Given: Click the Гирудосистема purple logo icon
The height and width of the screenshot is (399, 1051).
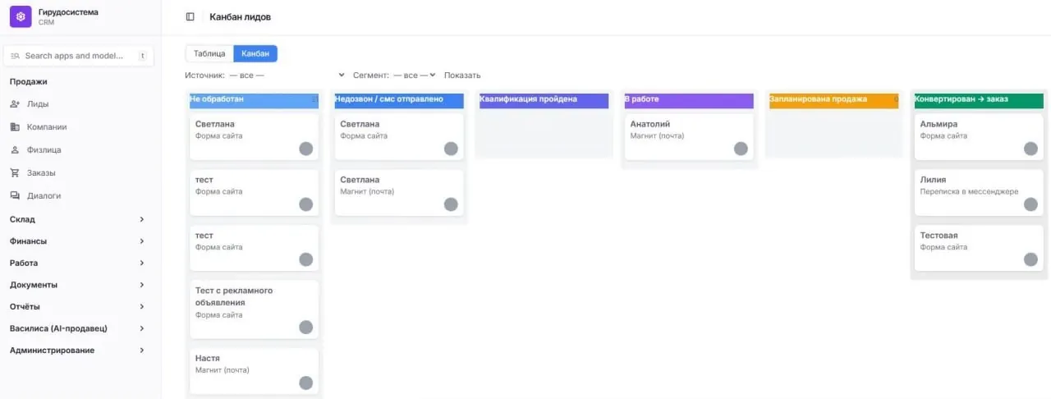Looking at the screenshot, I should 21,16.
